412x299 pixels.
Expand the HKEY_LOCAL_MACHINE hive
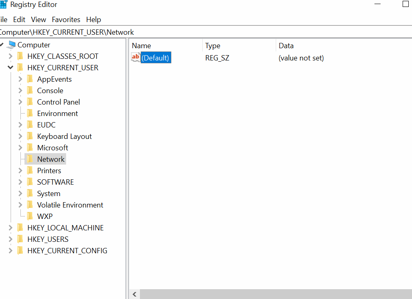(x=10, y=228)
